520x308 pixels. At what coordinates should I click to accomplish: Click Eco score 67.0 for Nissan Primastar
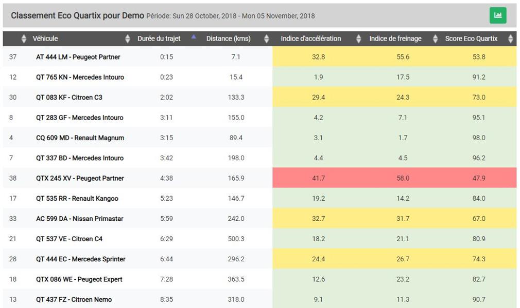click(x=479, y=218)
